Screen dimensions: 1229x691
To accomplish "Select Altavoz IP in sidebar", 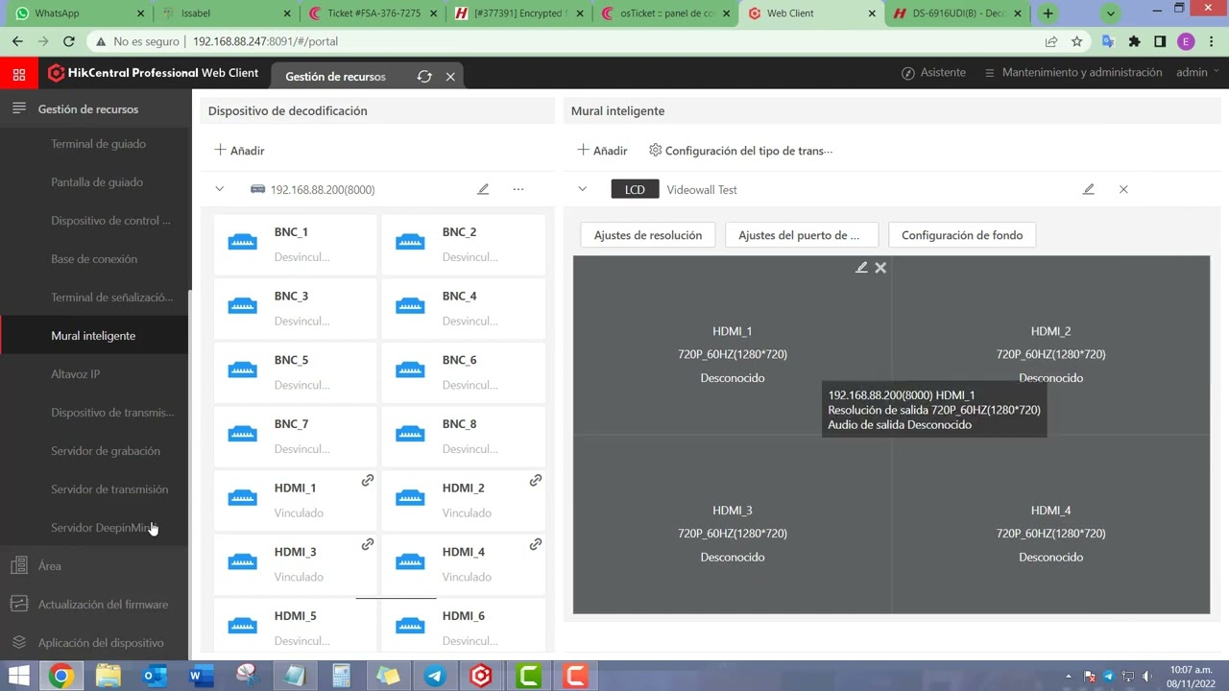I will pos(75,374).
